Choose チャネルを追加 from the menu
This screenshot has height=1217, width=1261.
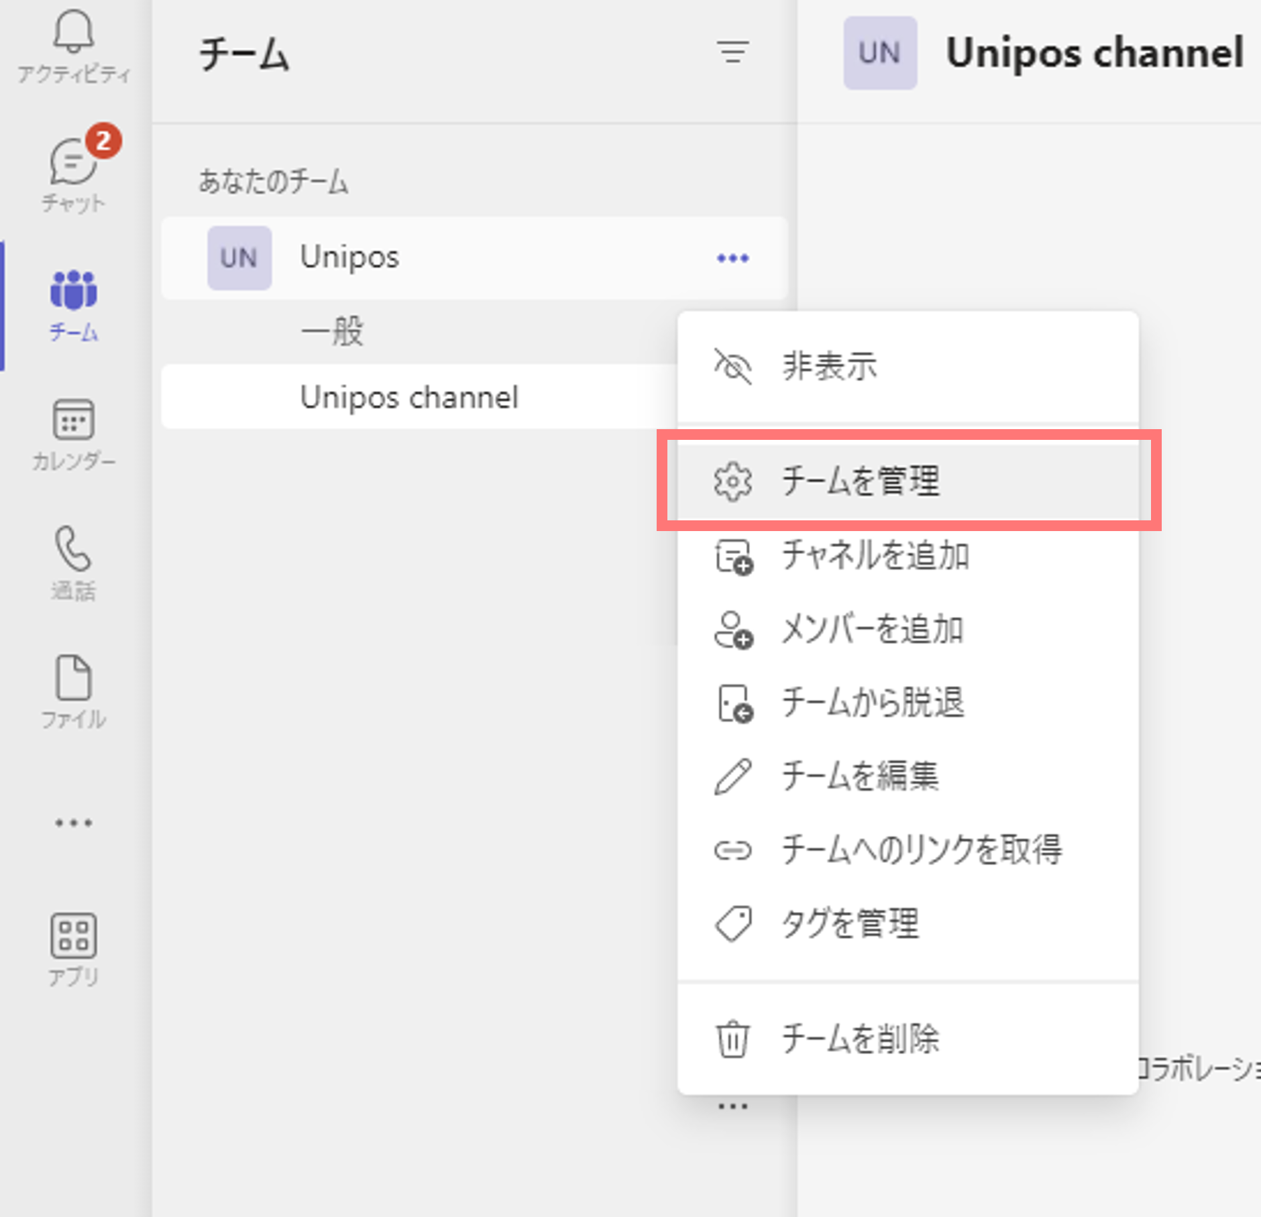click(x=908, y=556)
